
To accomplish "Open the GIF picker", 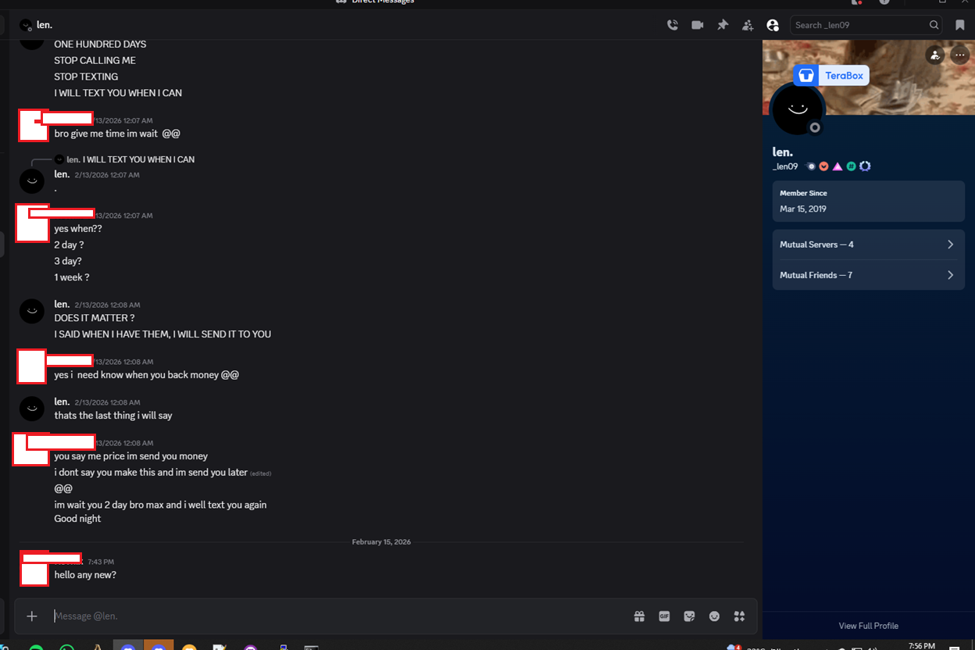I will click(664, 616).
